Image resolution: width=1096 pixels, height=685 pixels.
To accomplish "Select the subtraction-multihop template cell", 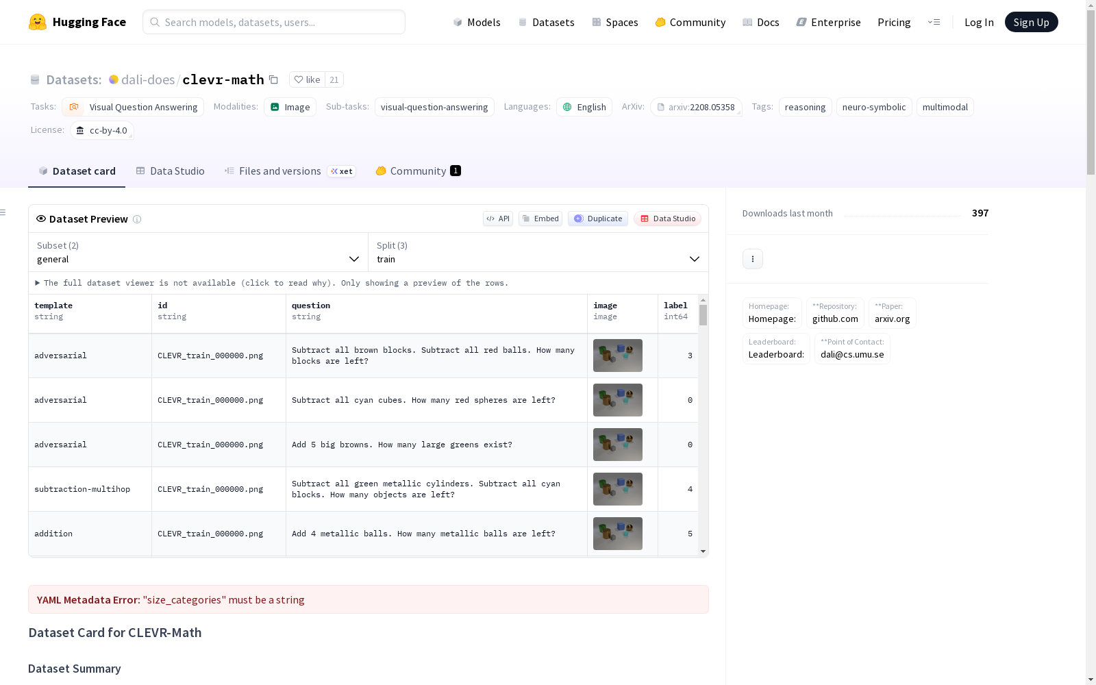I will pyautogui.click(x=90, y=489).
